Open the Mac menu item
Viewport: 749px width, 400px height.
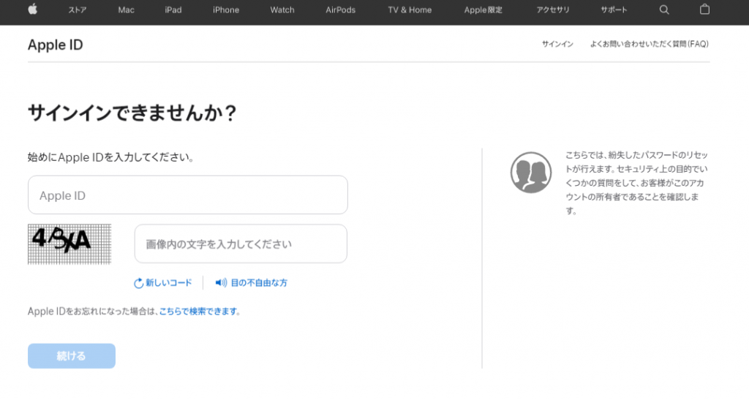(x=126, y=10)
